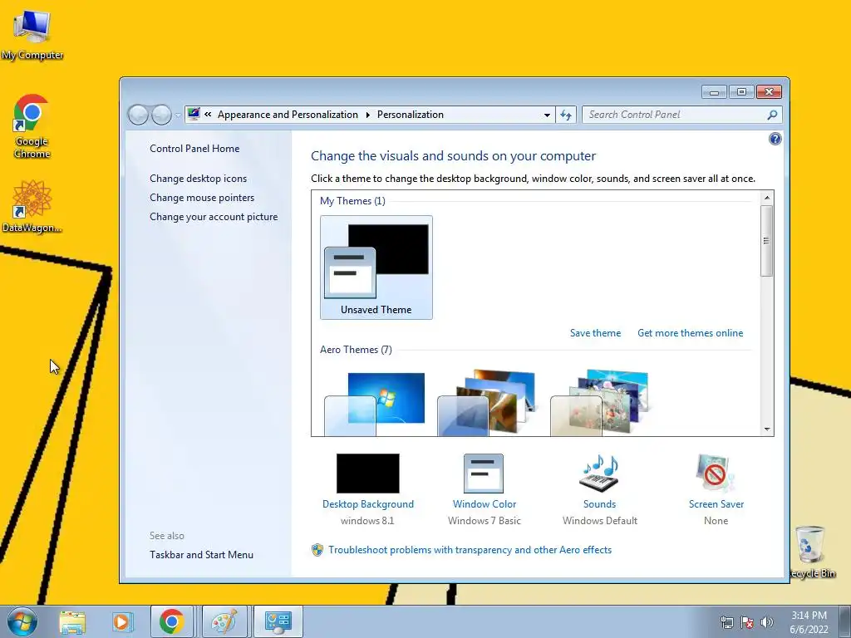
Task: Click the Desktop Background text link
Action: click(x=368, y=504)
